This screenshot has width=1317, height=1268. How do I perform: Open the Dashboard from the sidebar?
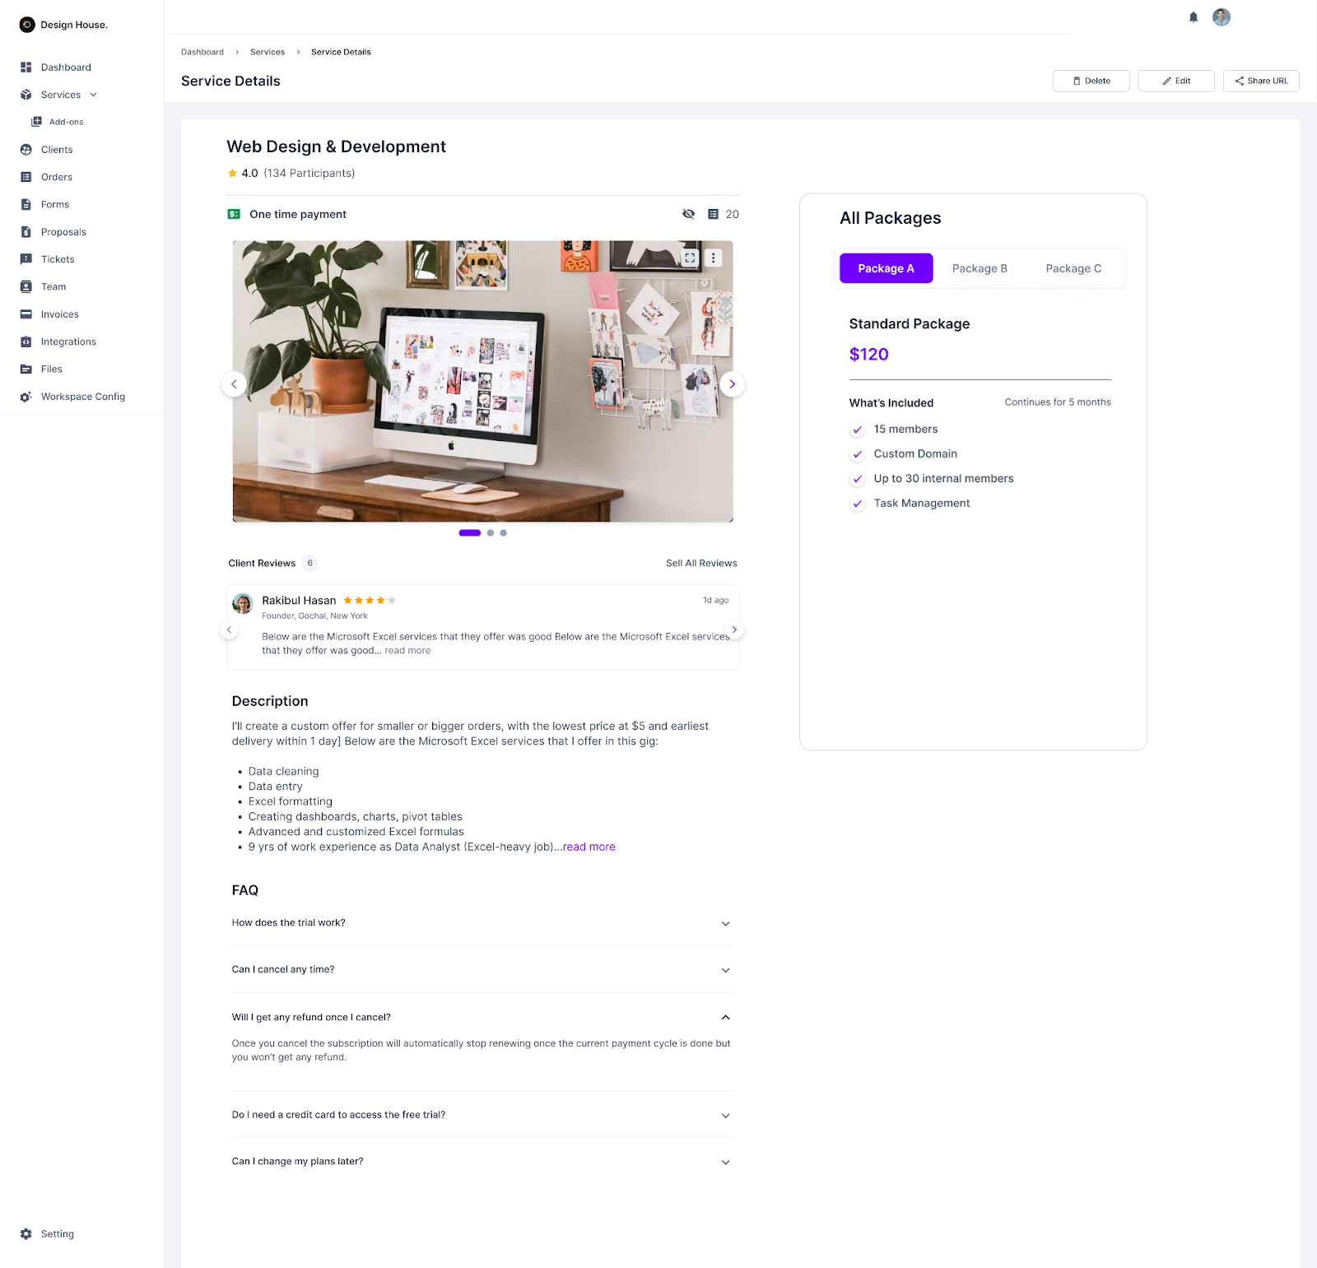tap(65, 67)
